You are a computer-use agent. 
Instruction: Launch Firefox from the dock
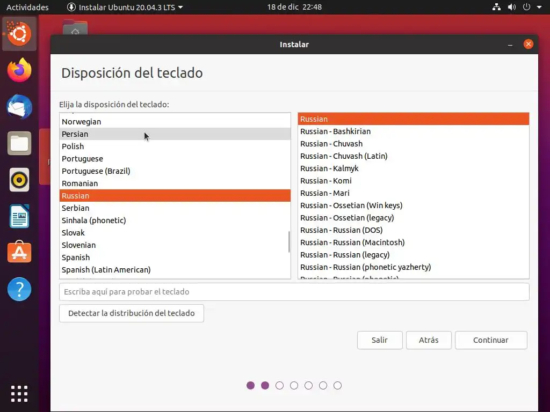click(x=19, y=70)
